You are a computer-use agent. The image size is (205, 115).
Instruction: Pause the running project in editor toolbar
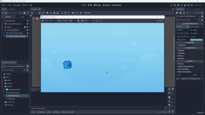175,5
